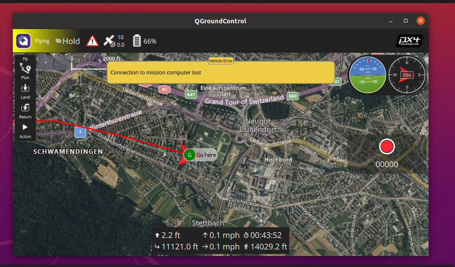Viewport: 455px width, 267px height.
Task: Switch to Plan view
Action: point(25,71)
